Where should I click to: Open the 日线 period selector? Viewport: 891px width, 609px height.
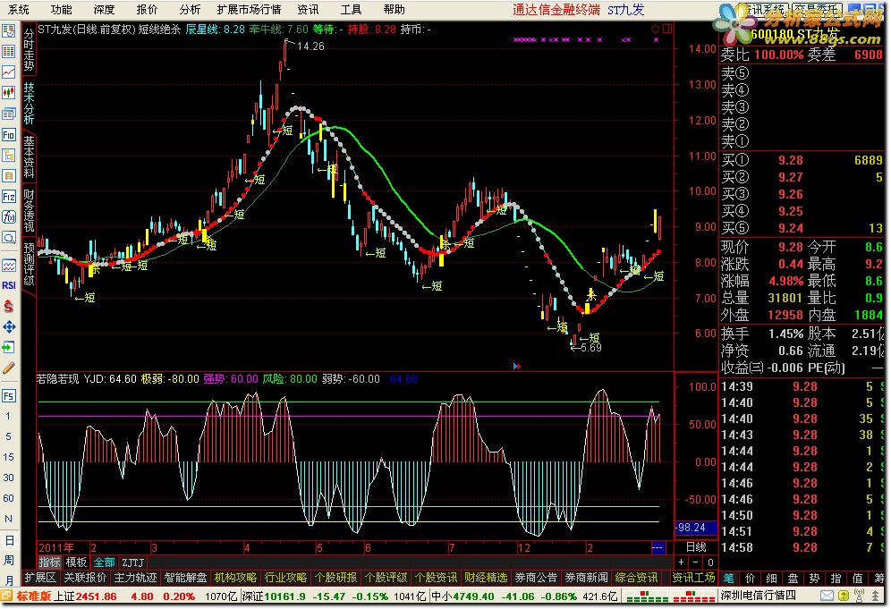(x=696, y=547)
